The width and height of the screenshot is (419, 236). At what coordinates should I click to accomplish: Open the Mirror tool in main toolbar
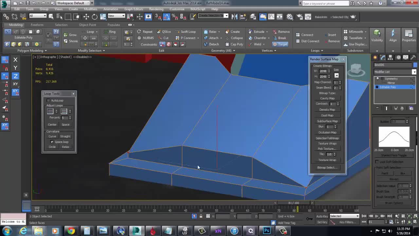[x=234, y=17]
